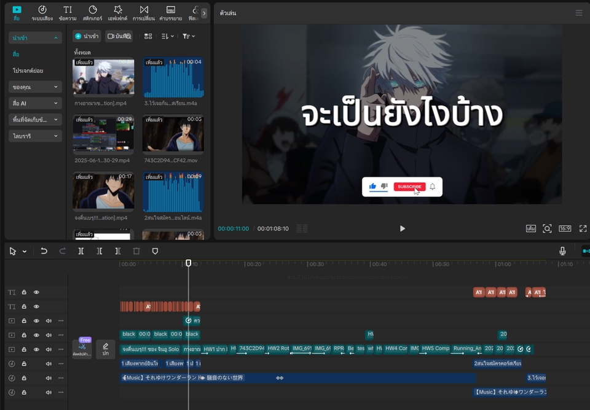Open the สติกเกอร์ (stickers) tab

(x=93, y=13)
